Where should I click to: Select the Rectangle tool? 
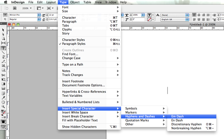pos(3,70)
